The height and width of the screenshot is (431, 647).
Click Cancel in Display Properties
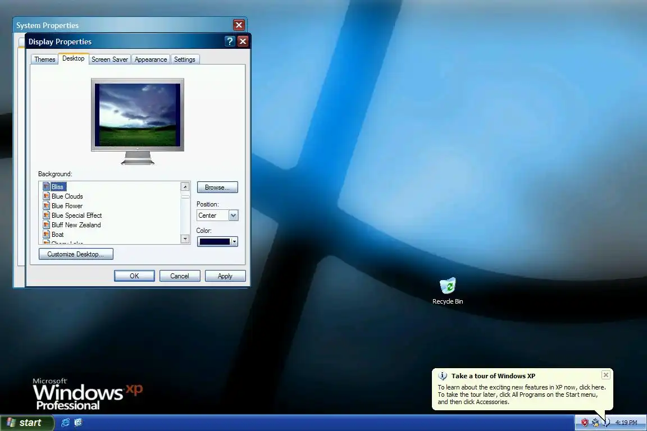[x=180, y=276]
